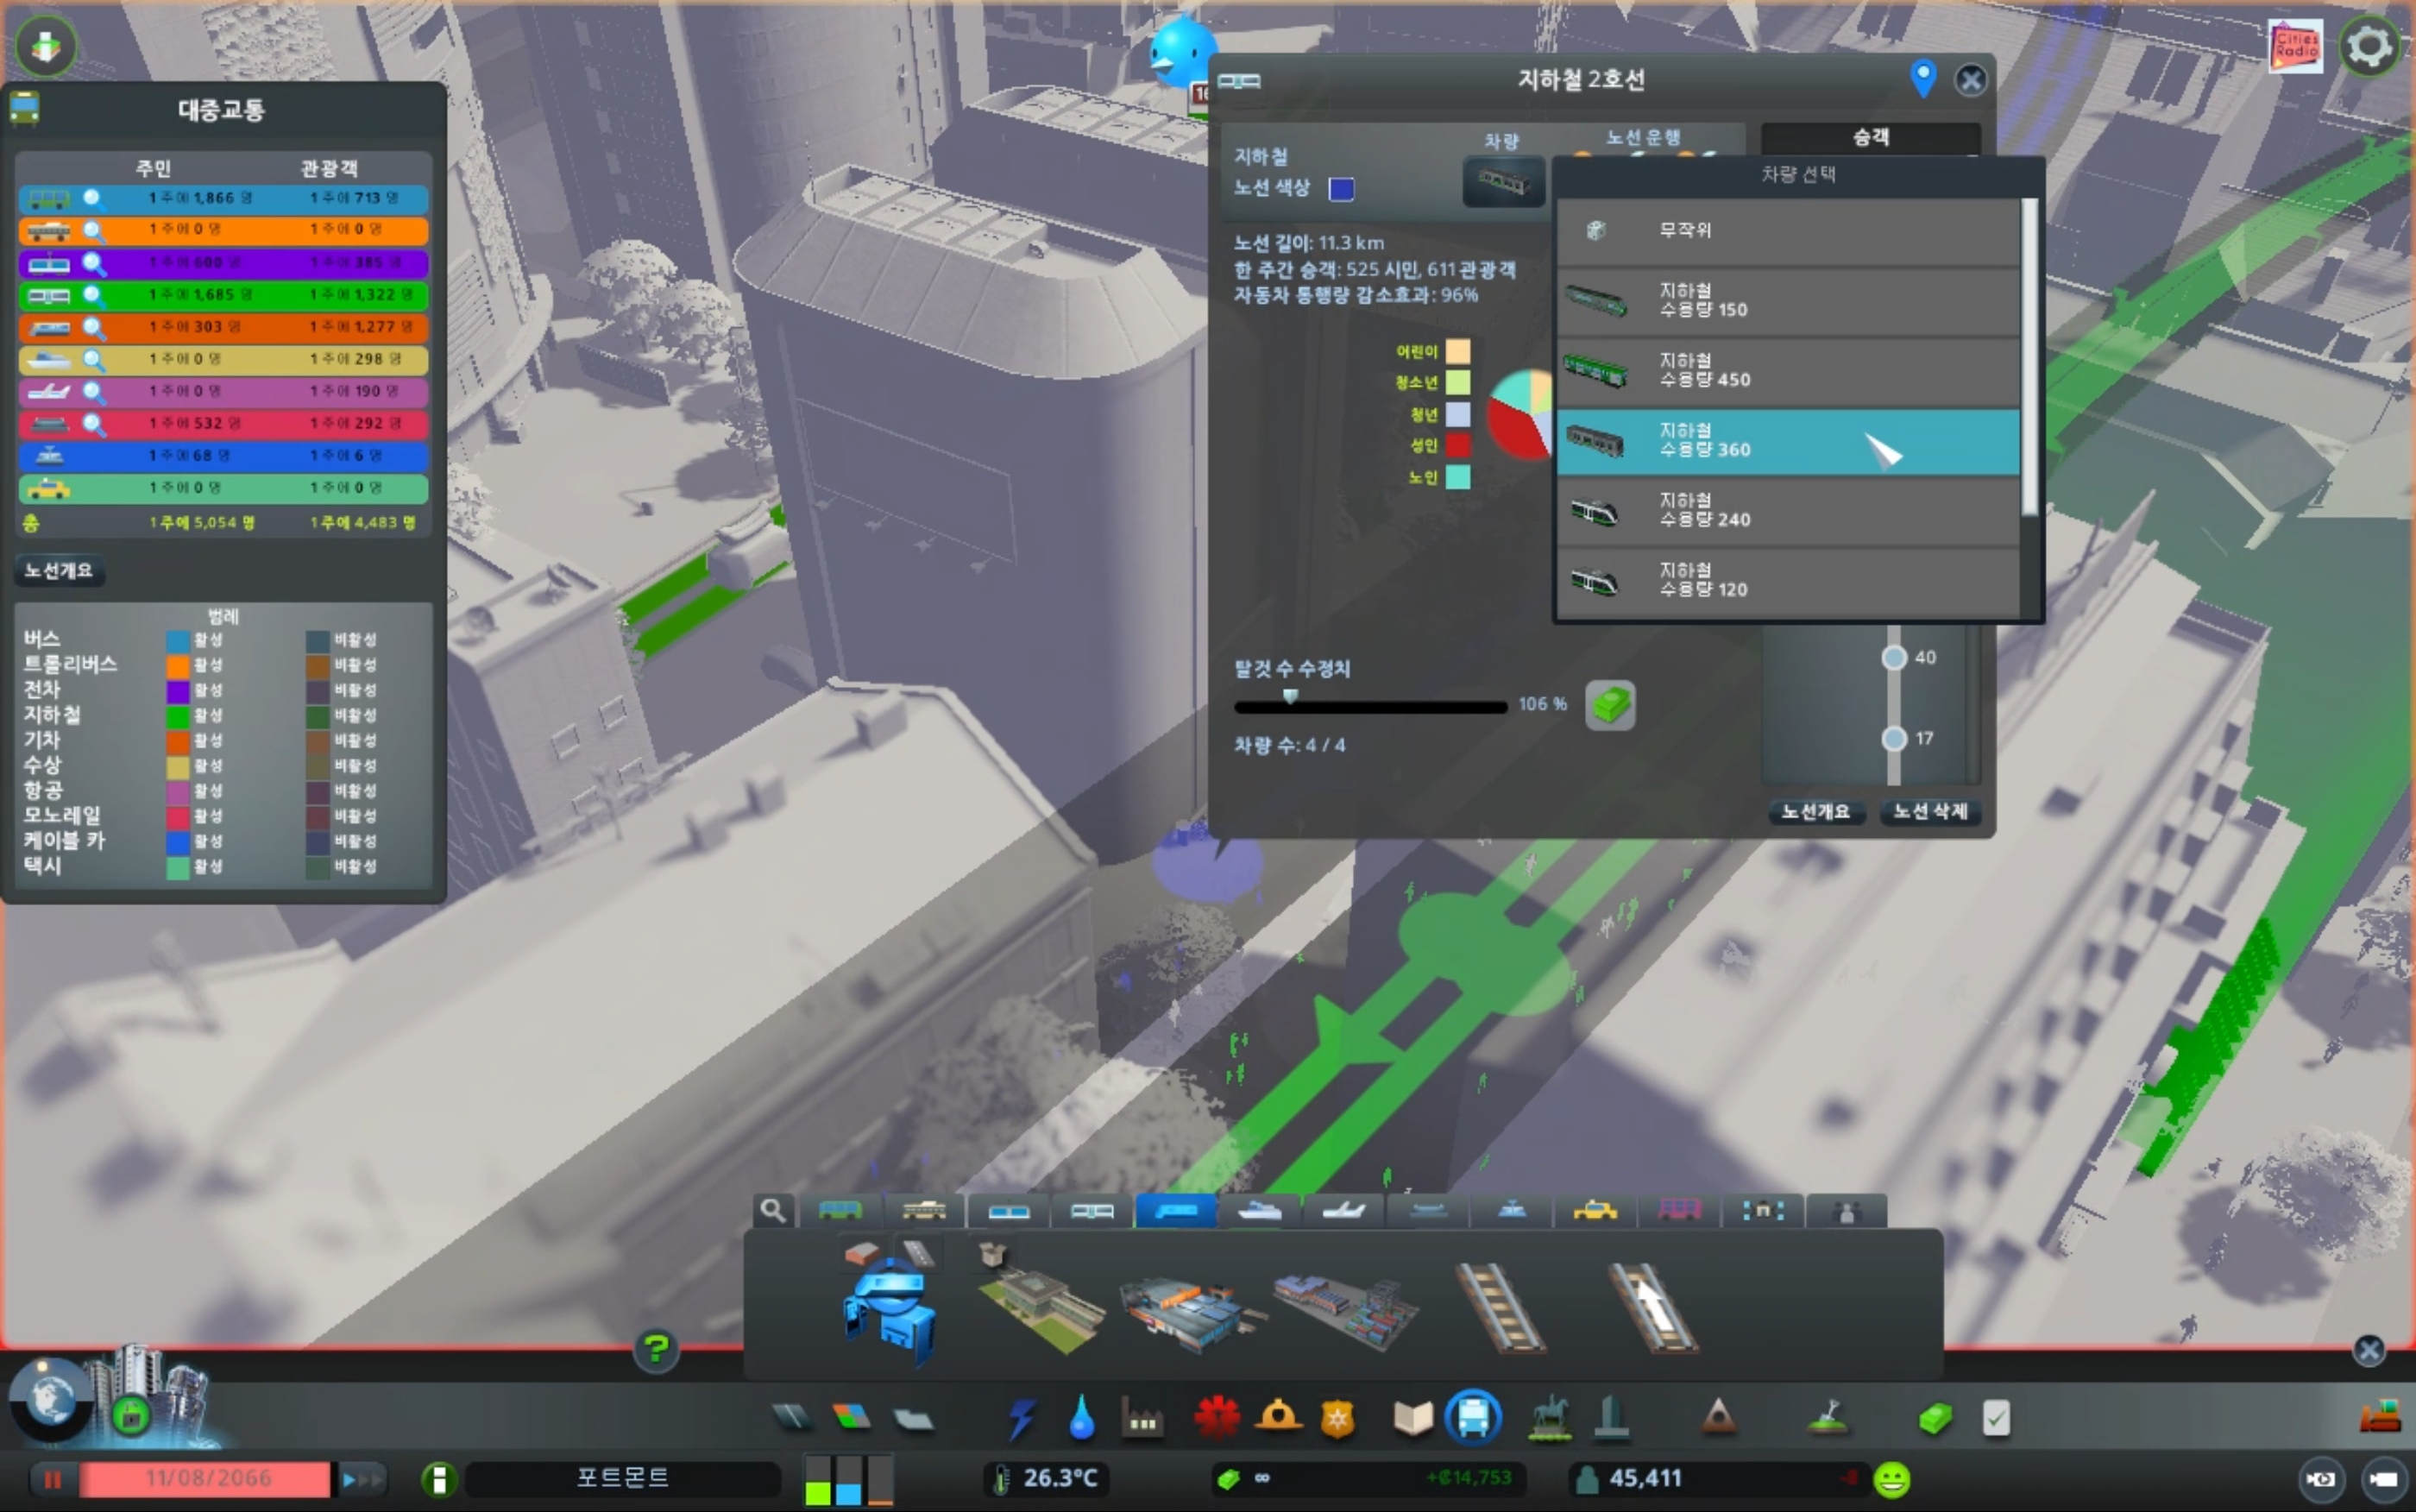Open the Education build menu
The height and width of the screenshot is (1512, 2416).
pos(1412,1418)
